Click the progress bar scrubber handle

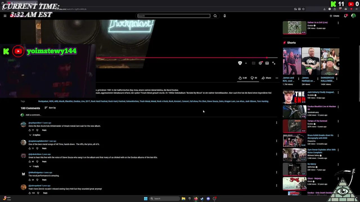click(267, 58)
